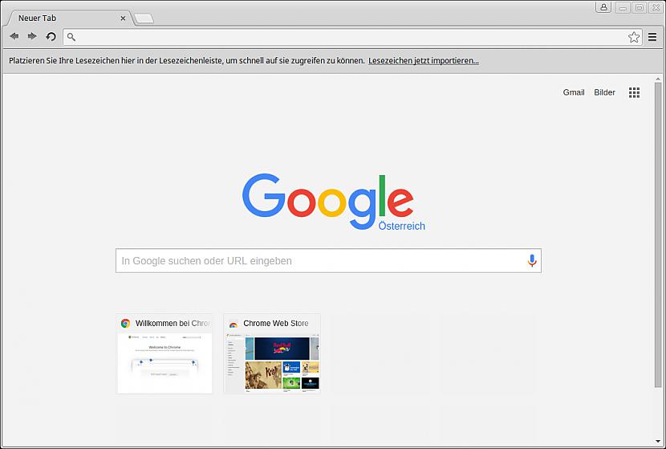This screenshot has width=666, height=449.
Task: Reload the page with the refresh icon
Action: 51,37
